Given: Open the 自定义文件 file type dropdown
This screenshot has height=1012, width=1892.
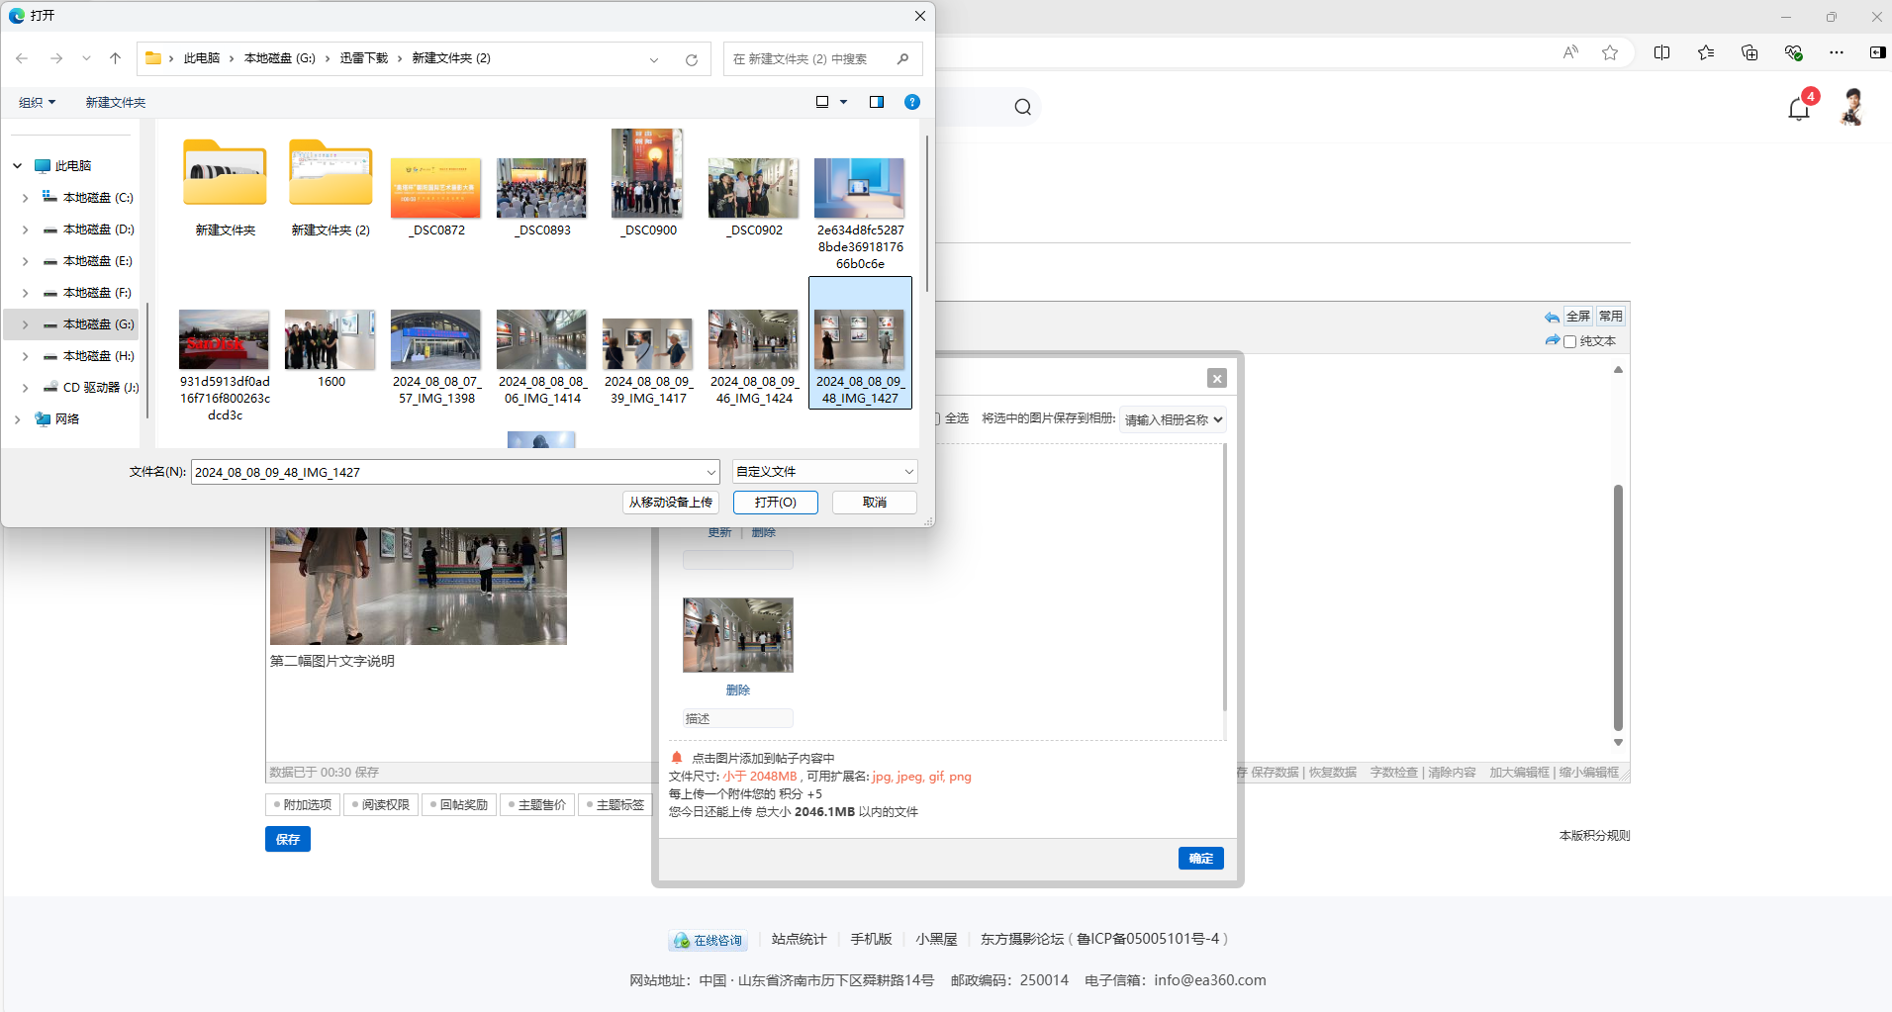Looking at the screenshot, I should click(x=823, y=472).
